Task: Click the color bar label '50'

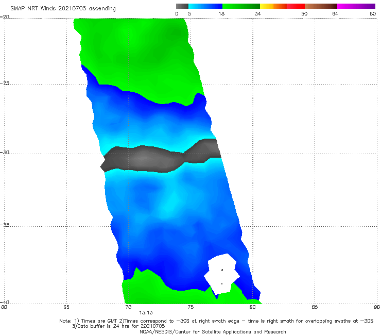Action: click(304, 14)
